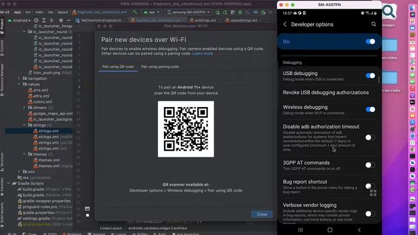Expand the navigation folder

[19, 78]
